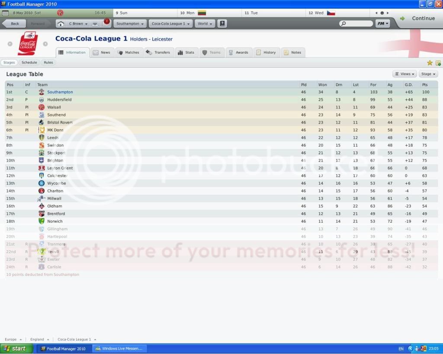Open the Stage dropdown
Viewport: 443px width, 354px height.
(x=427, y=73)
